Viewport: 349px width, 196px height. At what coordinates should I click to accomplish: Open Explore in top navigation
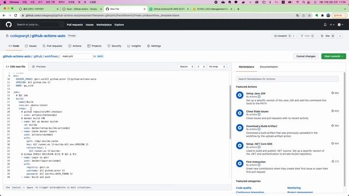tap(119, 24)
